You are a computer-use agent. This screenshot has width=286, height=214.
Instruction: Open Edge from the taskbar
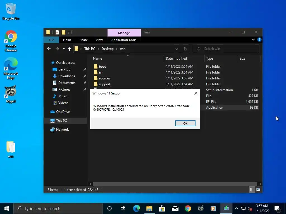tap(136, 208)
